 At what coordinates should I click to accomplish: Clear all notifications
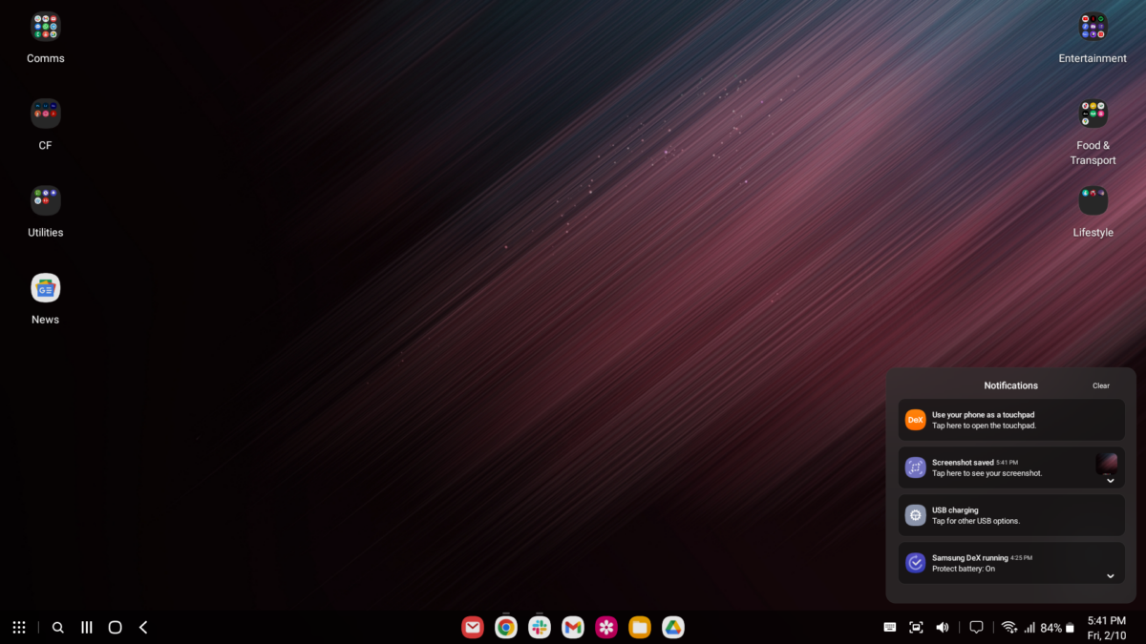pos(1100,385)
